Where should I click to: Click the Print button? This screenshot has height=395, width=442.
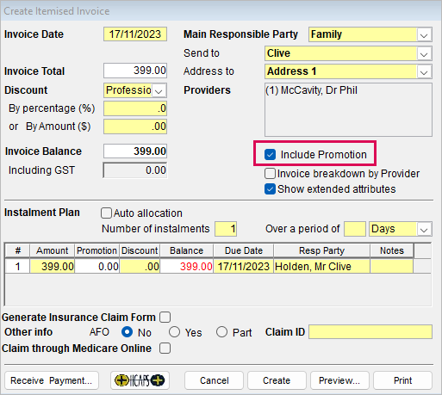pyautogui.click(x=402, y=380)
